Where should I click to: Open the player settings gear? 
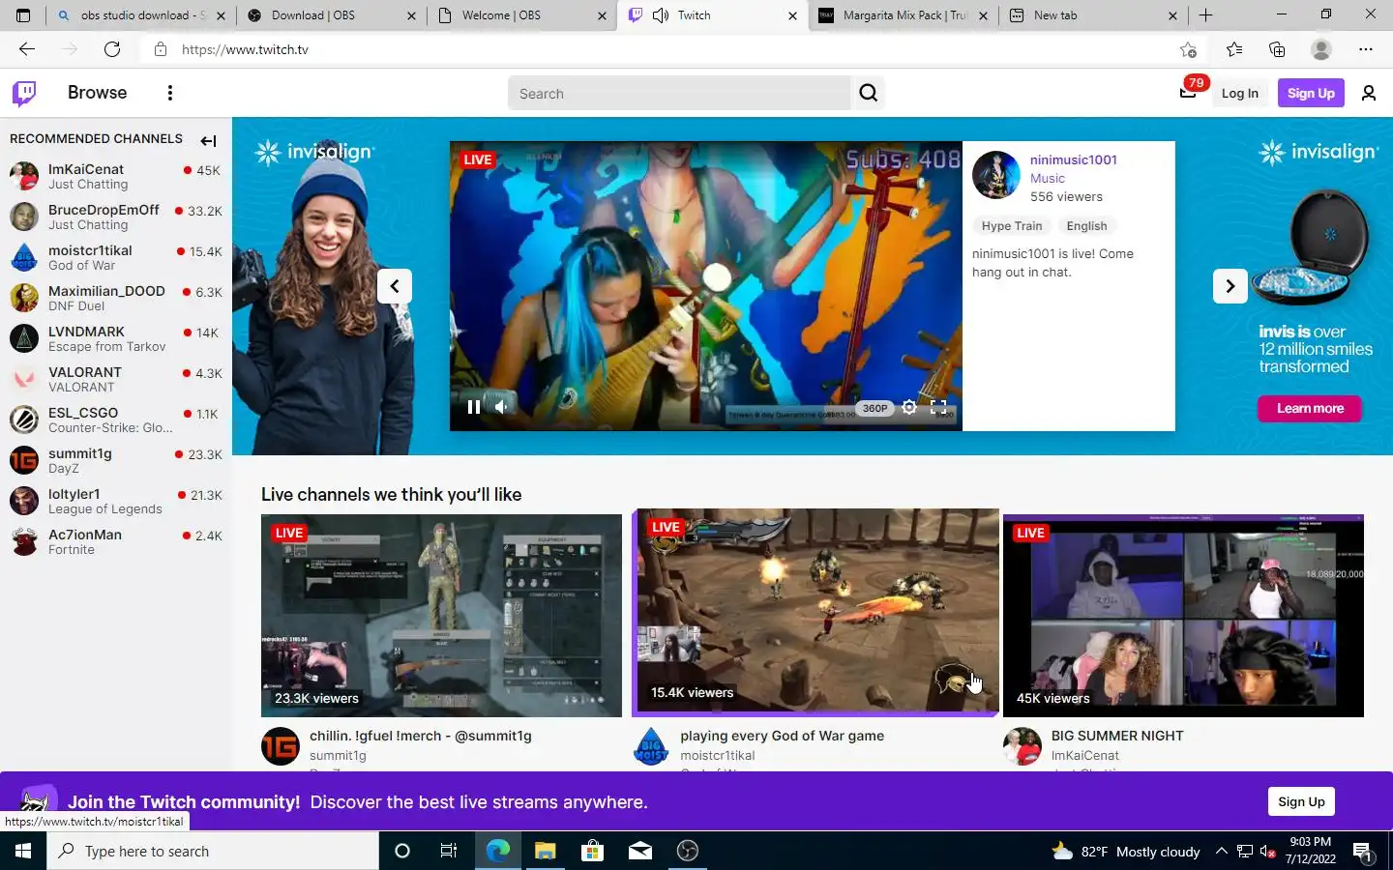pos(909,407)
